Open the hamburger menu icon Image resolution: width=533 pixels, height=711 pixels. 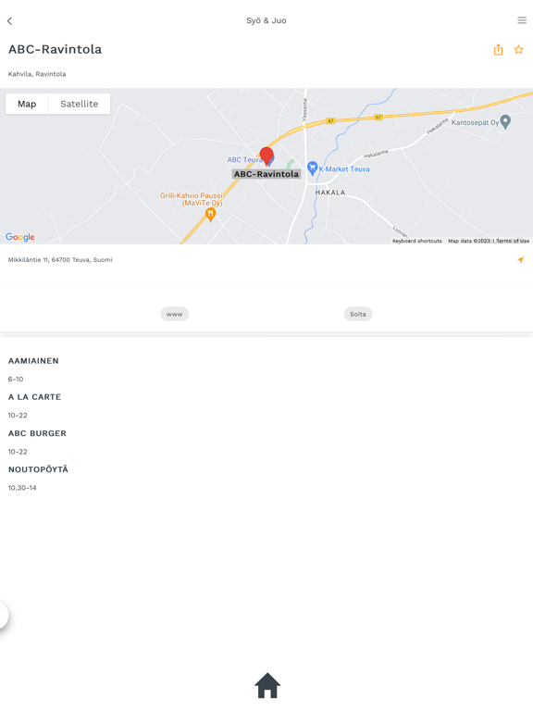522,20
